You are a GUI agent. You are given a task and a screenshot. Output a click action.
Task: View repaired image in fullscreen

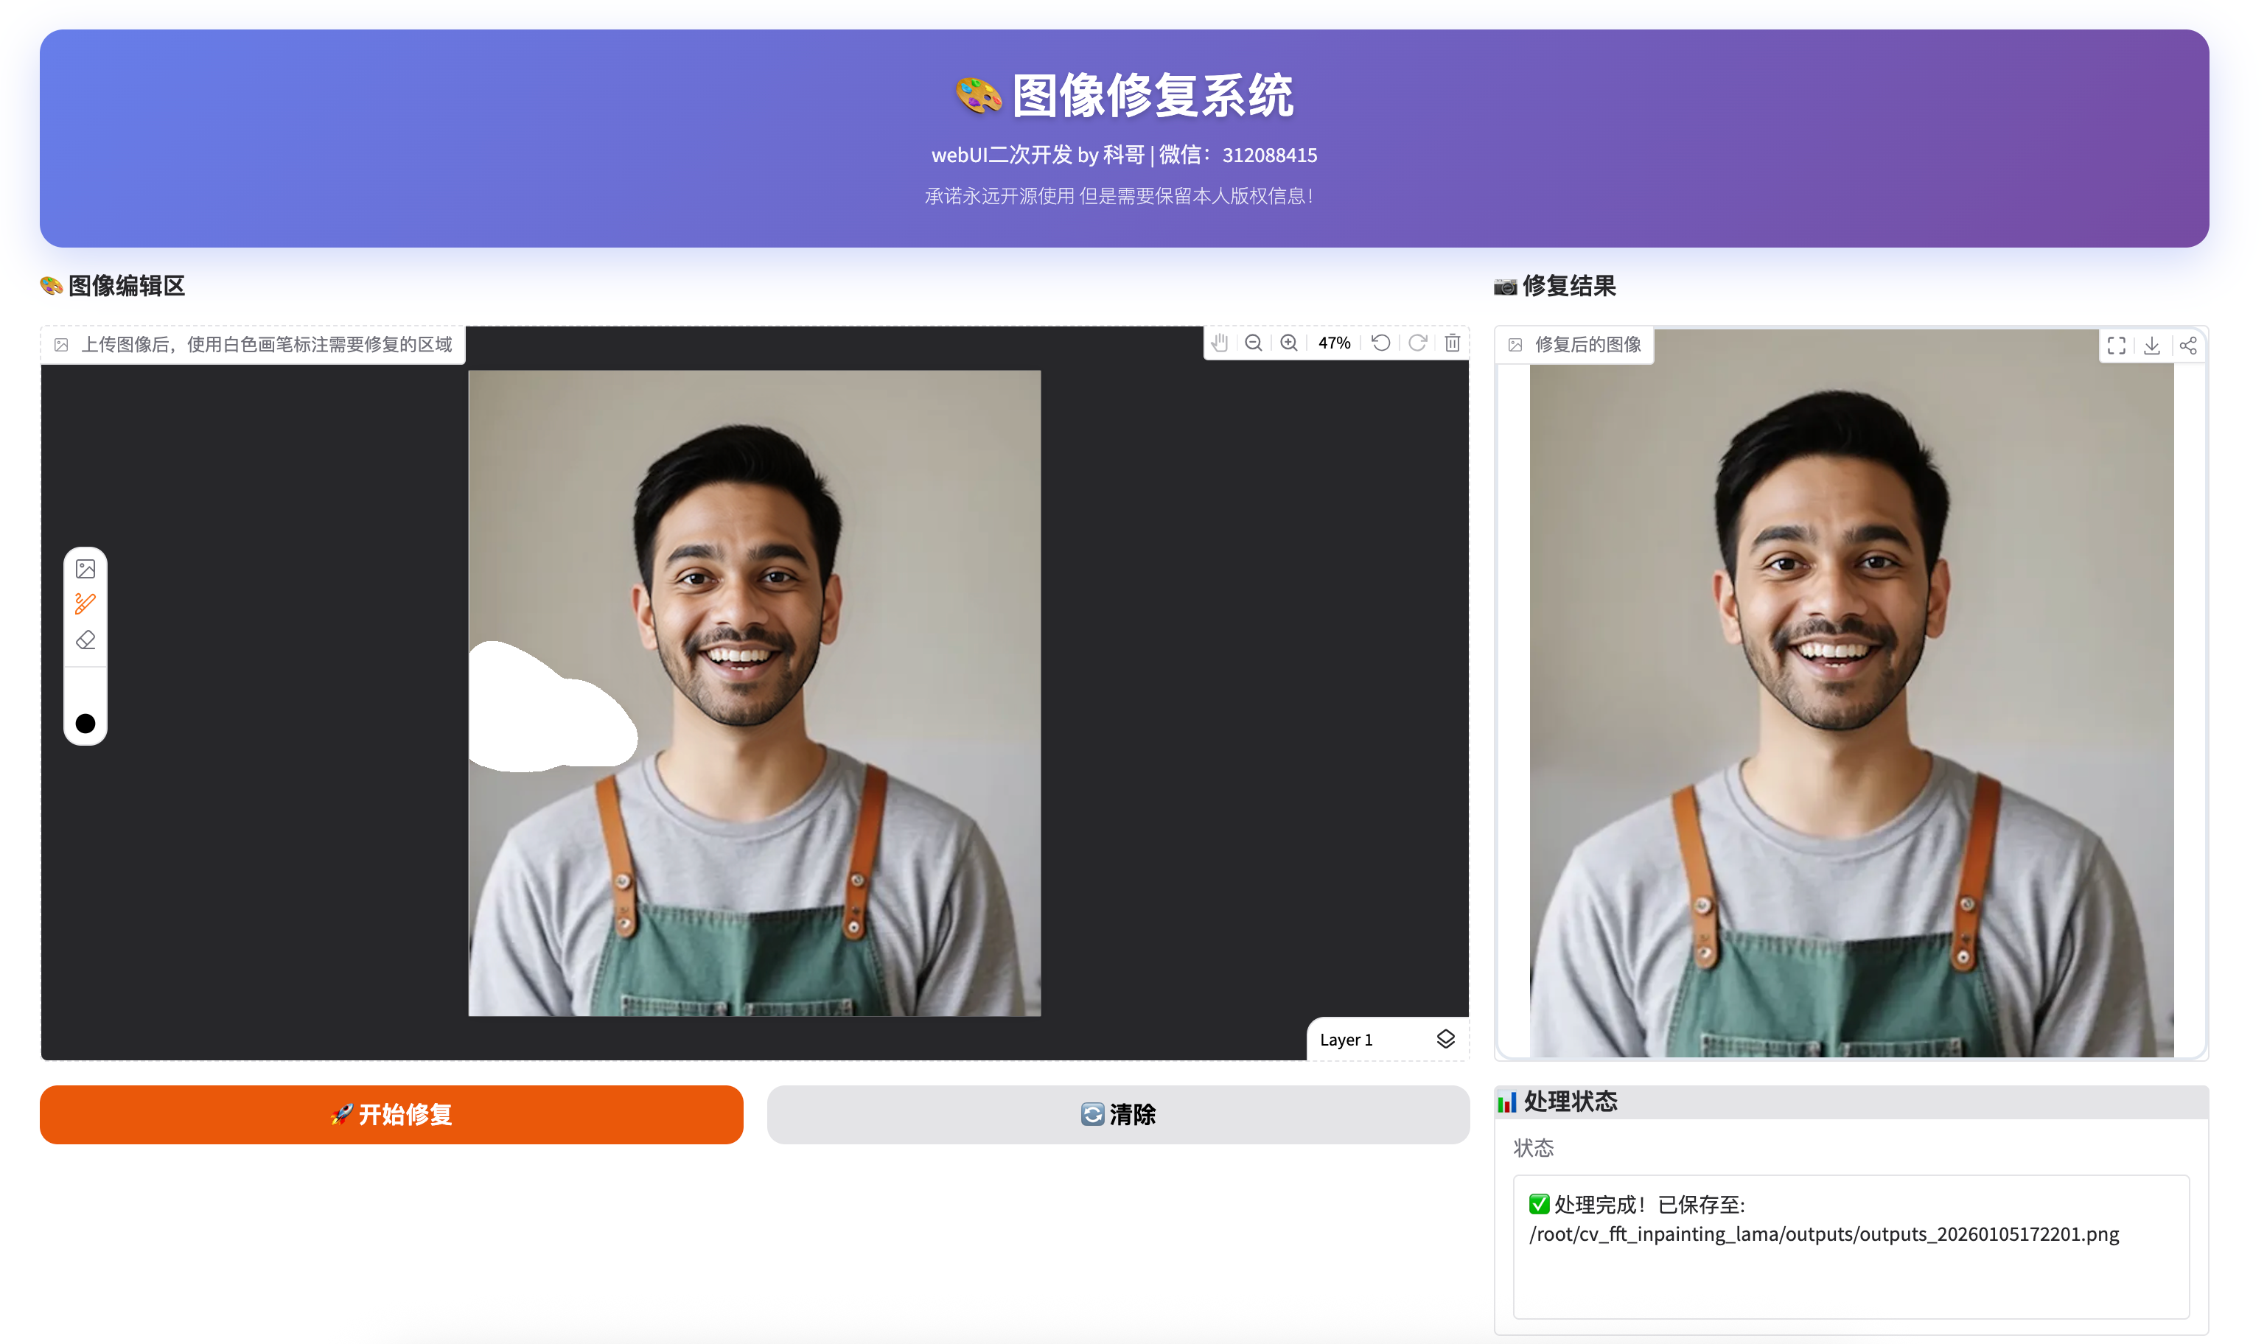(x=2117, y=345)
